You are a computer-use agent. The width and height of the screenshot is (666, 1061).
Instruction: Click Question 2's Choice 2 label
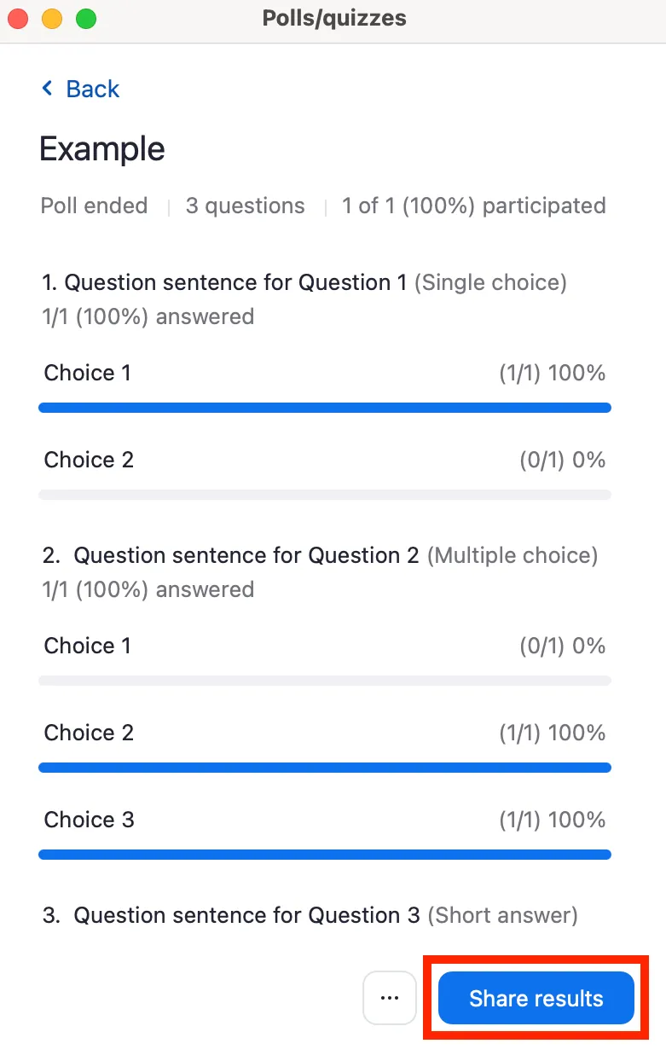pyautogui.click(x=89, y=733)
